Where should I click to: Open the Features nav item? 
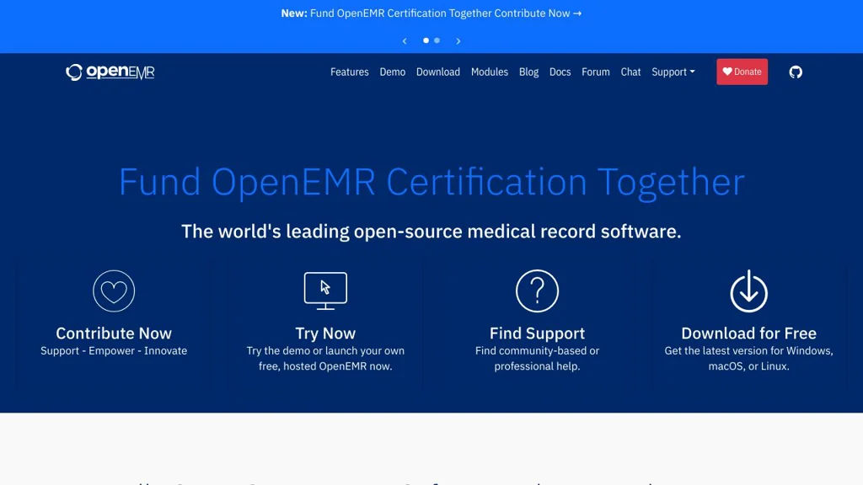tap(350, 72)
